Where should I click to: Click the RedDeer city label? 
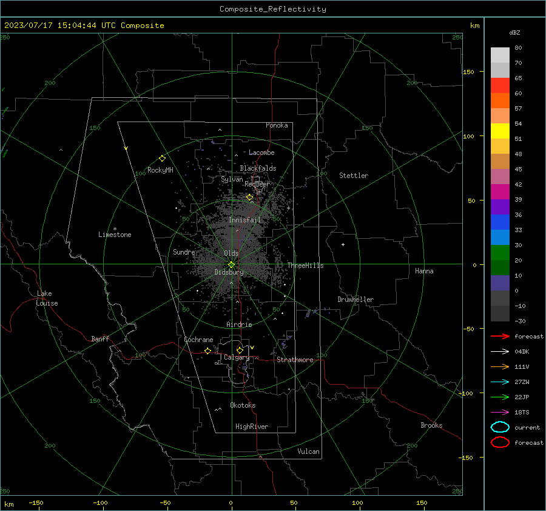pos(257,184)
